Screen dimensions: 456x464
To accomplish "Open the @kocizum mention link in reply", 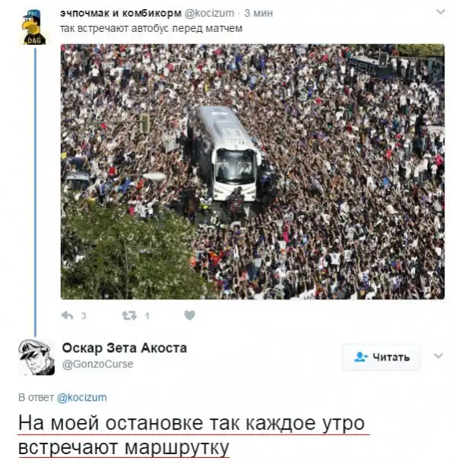I will click(x=81, y=397).
